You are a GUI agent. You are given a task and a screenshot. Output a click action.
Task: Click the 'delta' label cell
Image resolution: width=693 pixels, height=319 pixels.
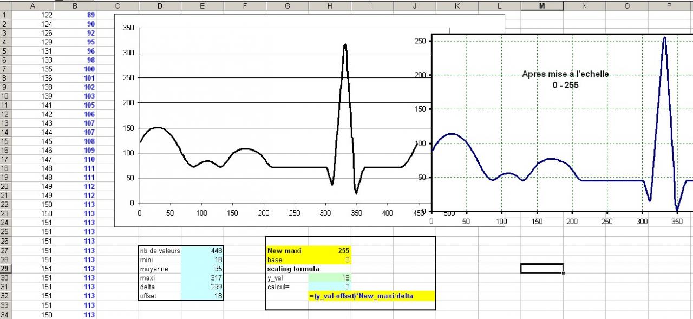coord(160,287)
